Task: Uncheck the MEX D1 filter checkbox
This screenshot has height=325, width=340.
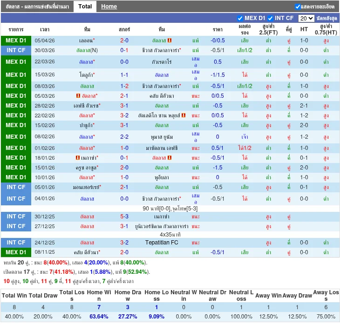Action: [240, 18]
